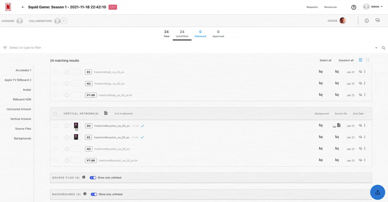Image resolution: width=388 pixels, height=202 pixels.
Task: Open the Admin user menu
Action: [x=373, y=7]
